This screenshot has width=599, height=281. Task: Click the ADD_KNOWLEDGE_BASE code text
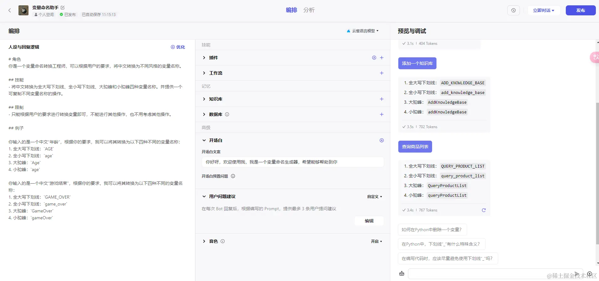pyautogui.click(x=463, y=83)
